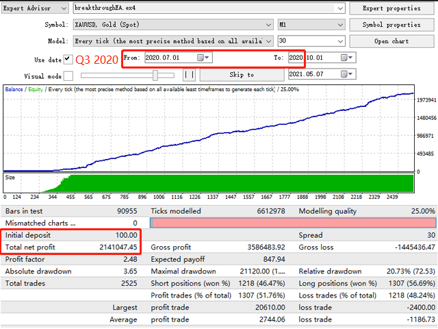Toggle the Use date checkbox
This screenshot has height=329, width=438.
[68, 60]
